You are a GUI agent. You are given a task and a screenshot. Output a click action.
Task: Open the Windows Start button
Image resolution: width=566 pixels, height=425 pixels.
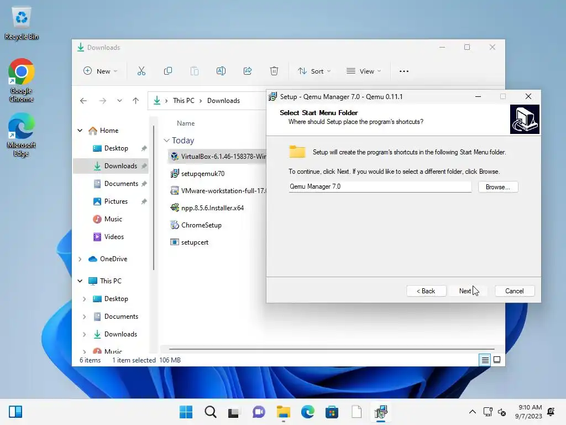(186, 412)
